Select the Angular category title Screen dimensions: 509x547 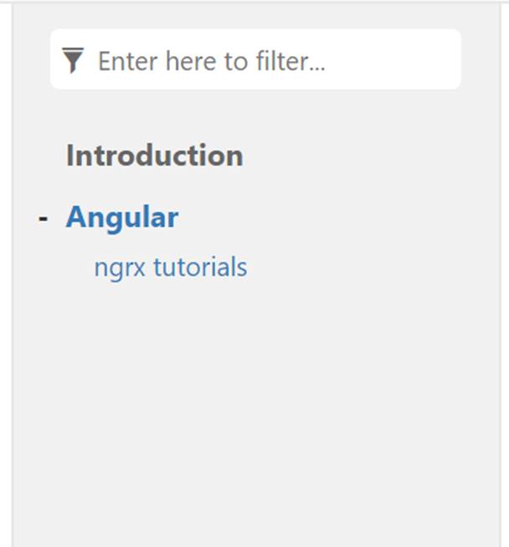click(122, 217)
